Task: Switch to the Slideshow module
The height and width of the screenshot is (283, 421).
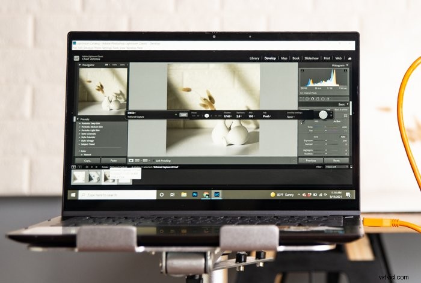Action: pos(312,58)
